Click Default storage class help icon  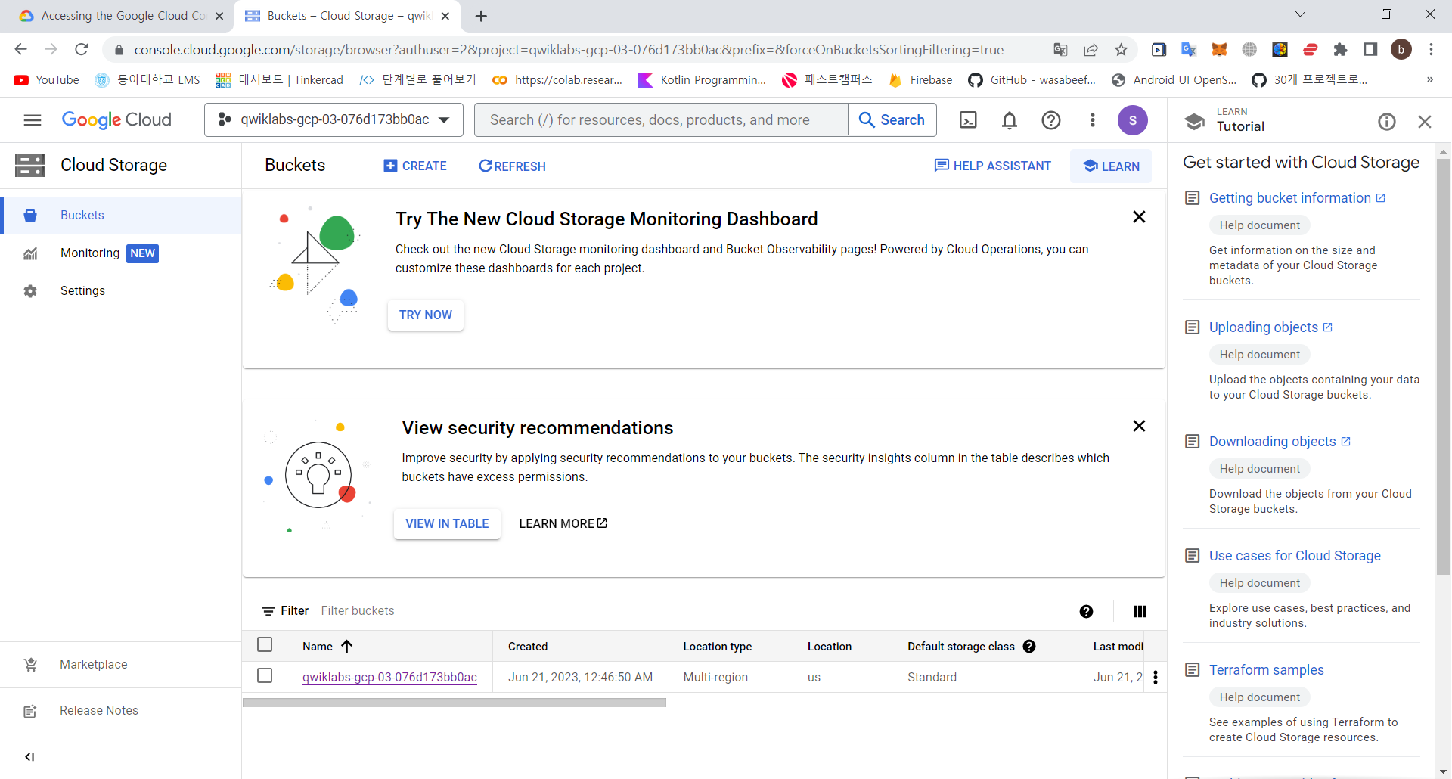point(1029,646)
